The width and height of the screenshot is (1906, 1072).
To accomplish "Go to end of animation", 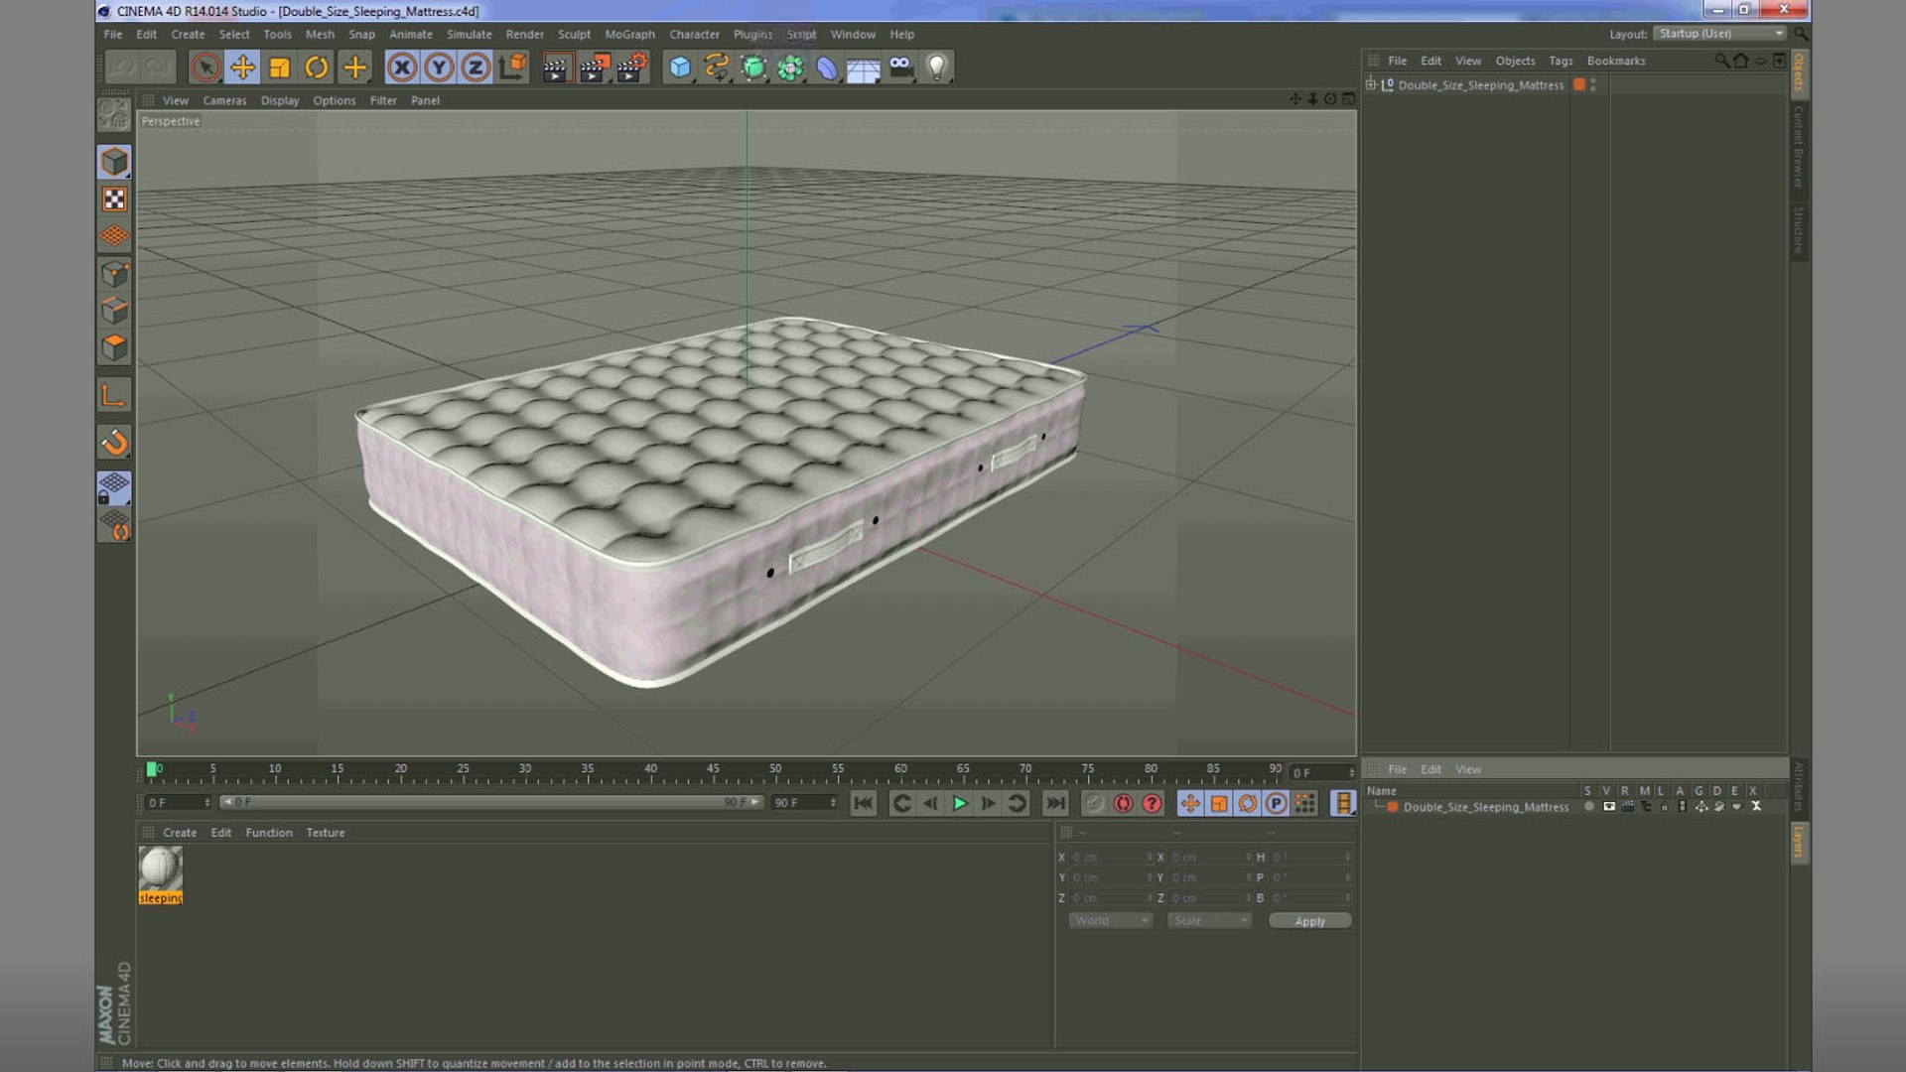I will point(1056,804).
